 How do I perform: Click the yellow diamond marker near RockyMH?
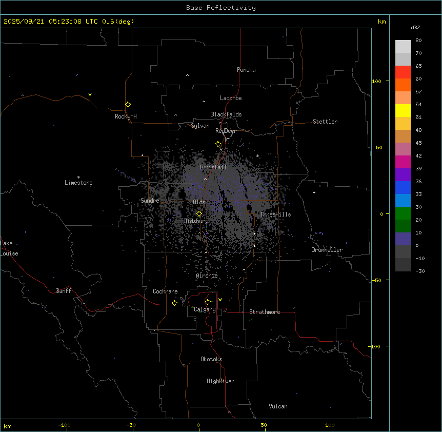(x=128, y=104)
